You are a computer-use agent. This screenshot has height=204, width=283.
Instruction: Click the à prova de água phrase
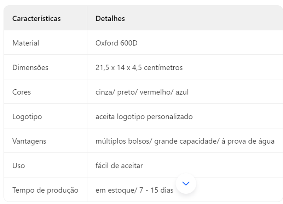248,141
